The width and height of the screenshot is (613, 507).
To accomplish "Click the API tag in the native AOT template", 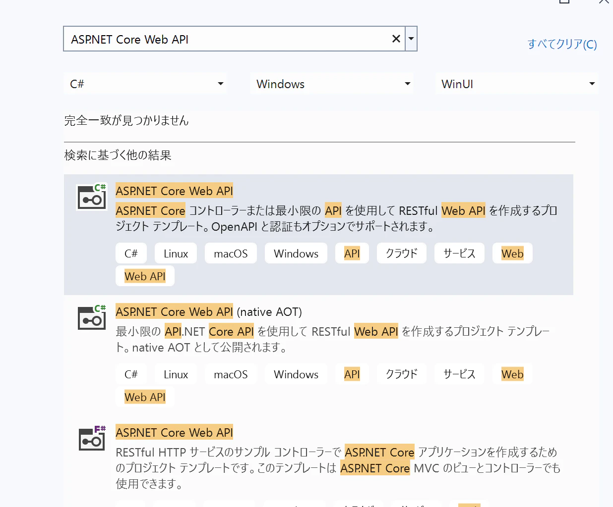I will point(352,374).
